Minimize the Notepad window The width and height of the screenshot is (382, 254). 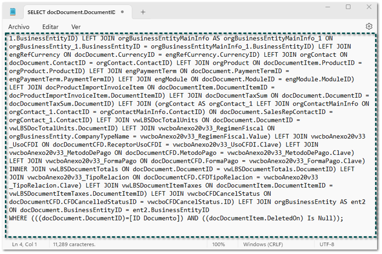328,7
